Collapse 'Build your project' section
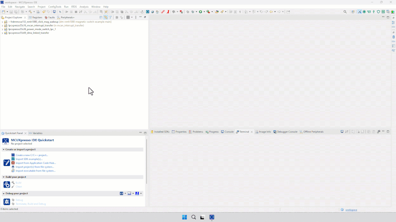The image size is (396, 222). click(x=4, y=177)
